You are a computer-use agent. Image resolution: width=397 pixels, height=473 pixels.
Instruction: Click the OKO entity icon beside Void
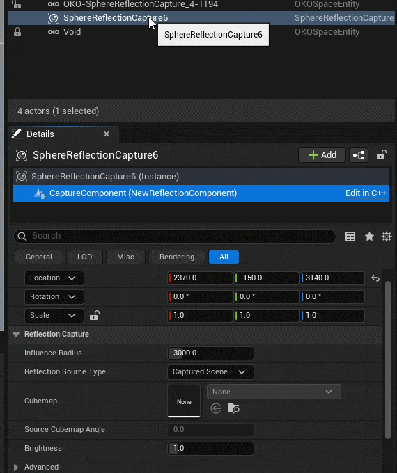coord(54,32)
